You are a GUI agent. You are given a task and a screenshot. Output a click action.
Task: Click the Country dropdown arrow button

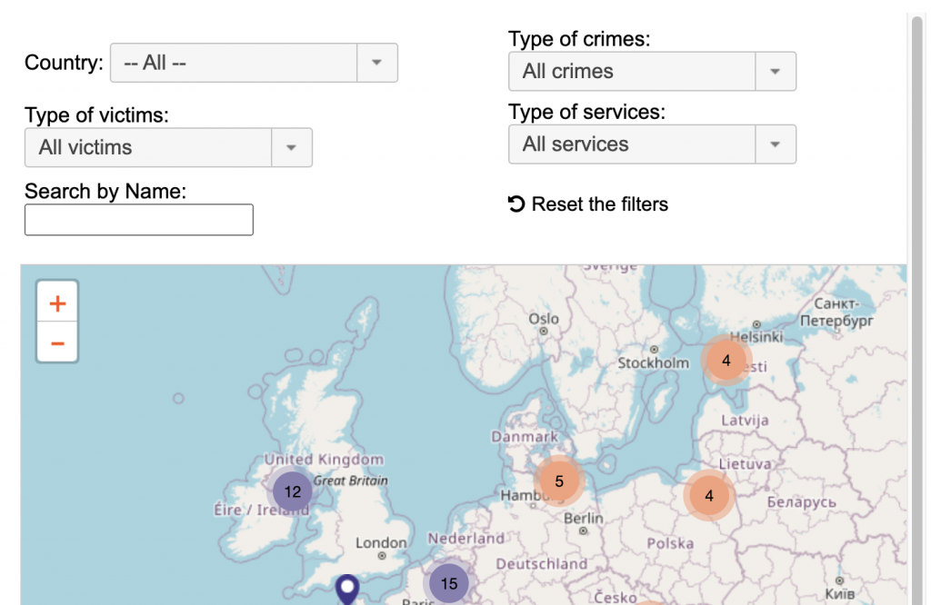[378, 63]
